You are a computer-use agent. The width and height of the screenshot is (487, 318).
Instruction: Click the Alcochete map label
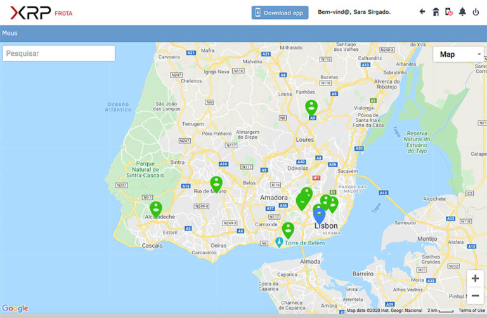point(434,198)
